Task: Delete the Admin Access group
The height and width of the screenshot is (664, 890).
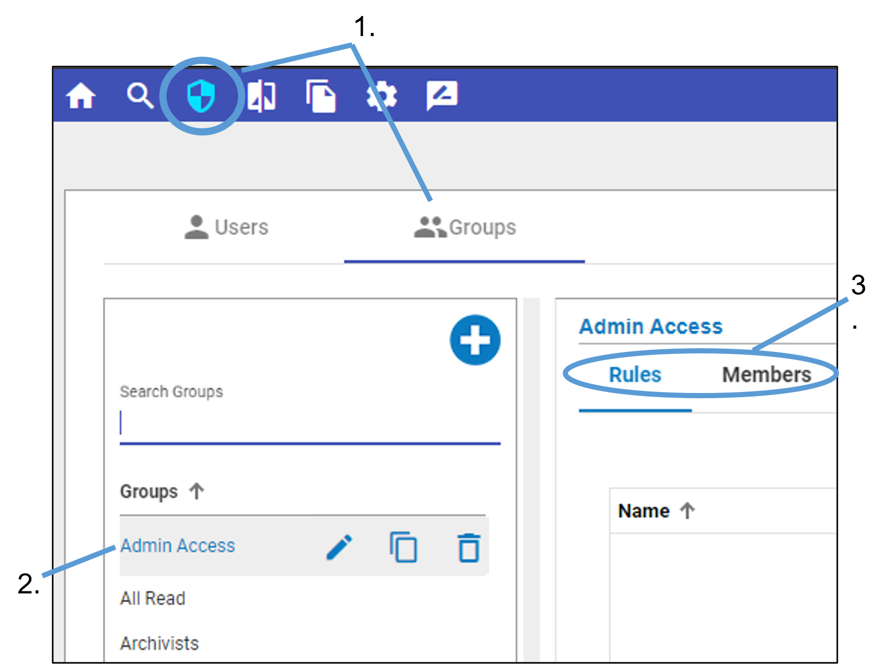Action: pos(468,547)
